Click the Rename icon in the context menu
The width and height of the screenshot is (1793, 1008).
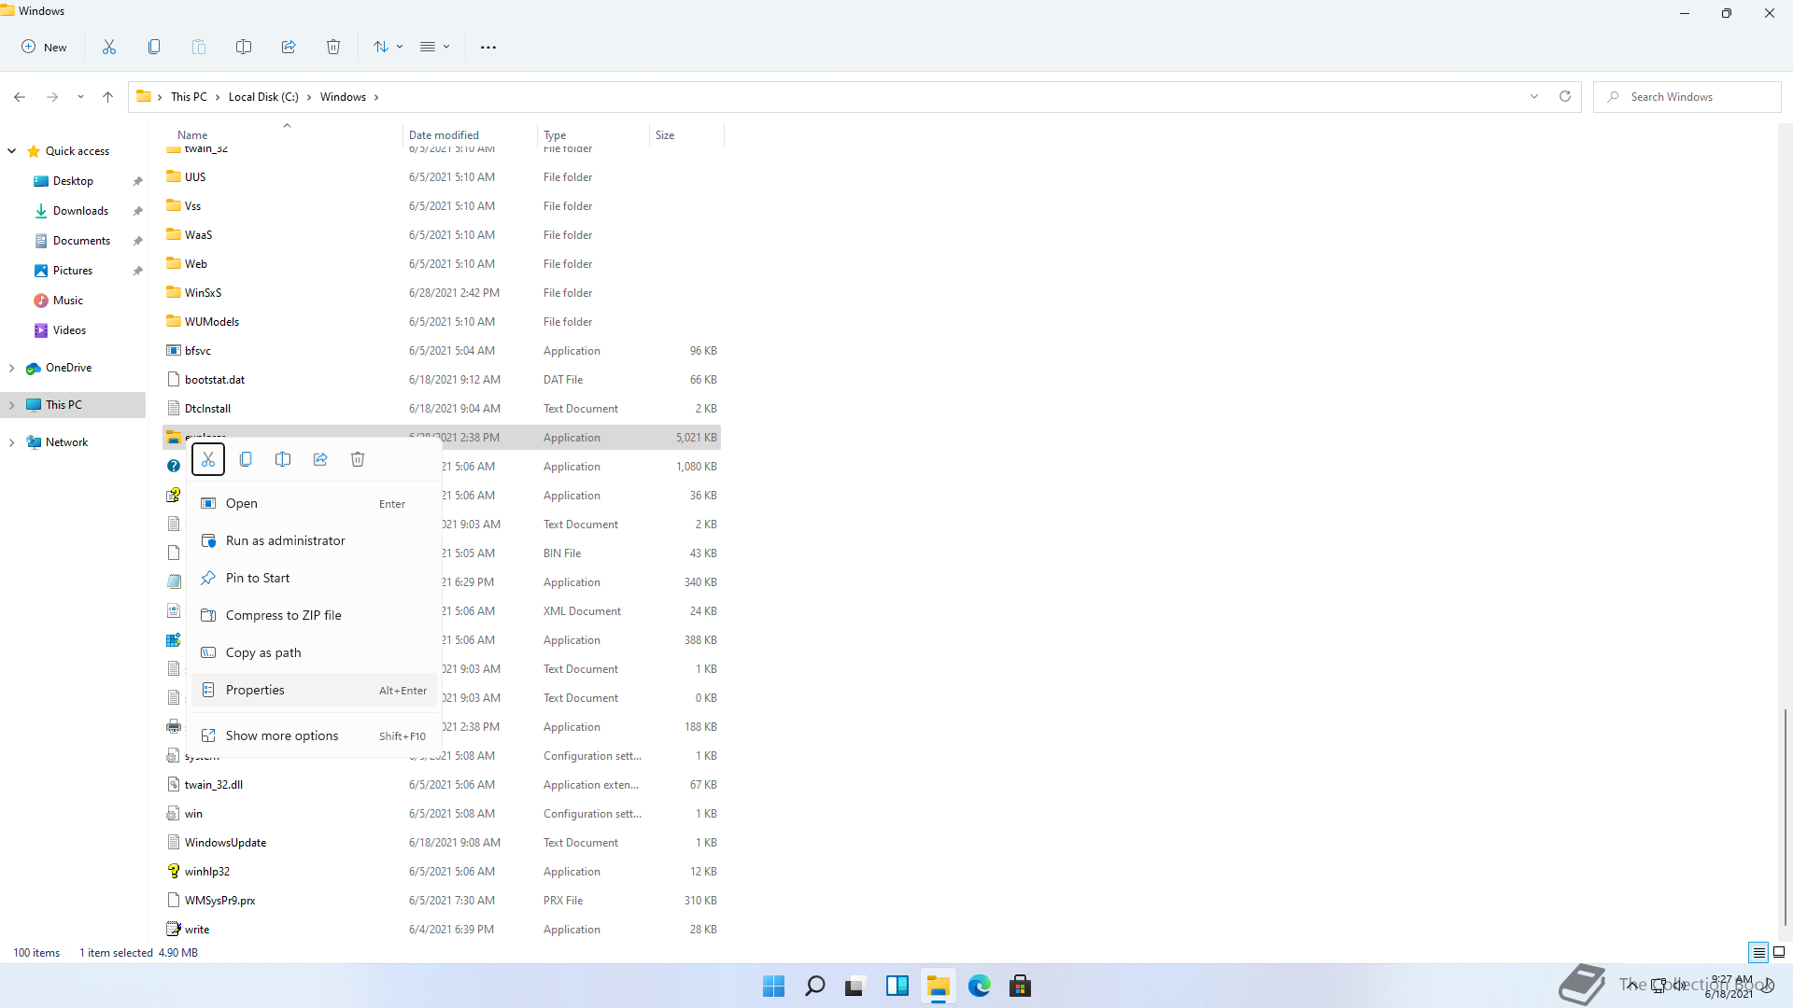coord(283,459)
